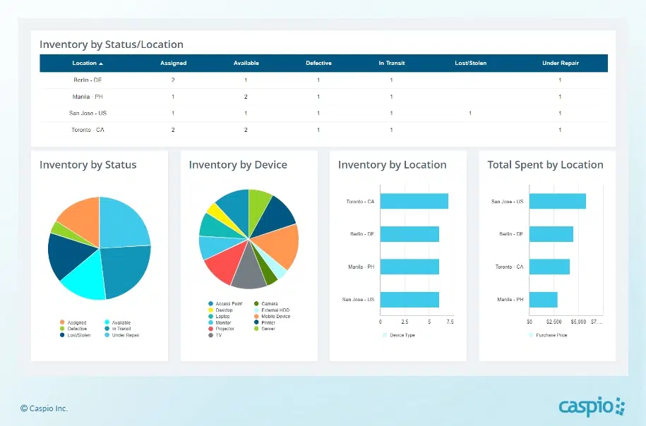Click the gray TV legend marker

pyautogui.click(x=210, y=335)
